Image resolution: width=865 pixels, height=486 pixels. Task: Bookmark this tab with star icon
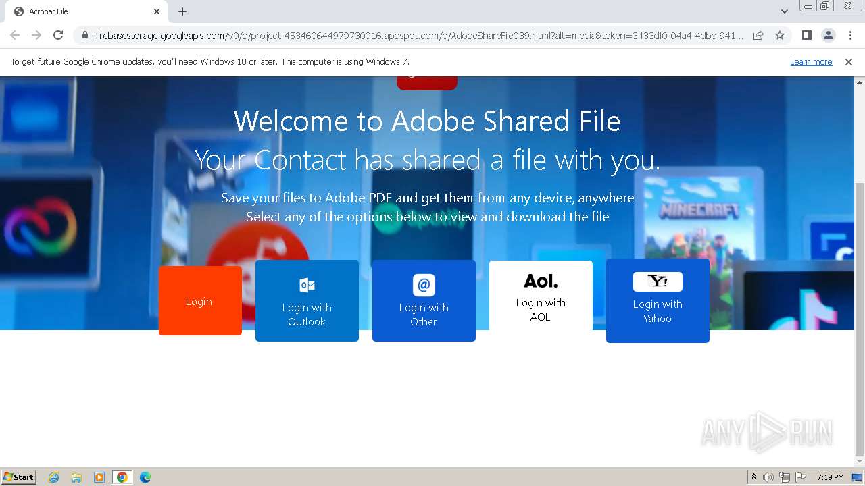780,35
